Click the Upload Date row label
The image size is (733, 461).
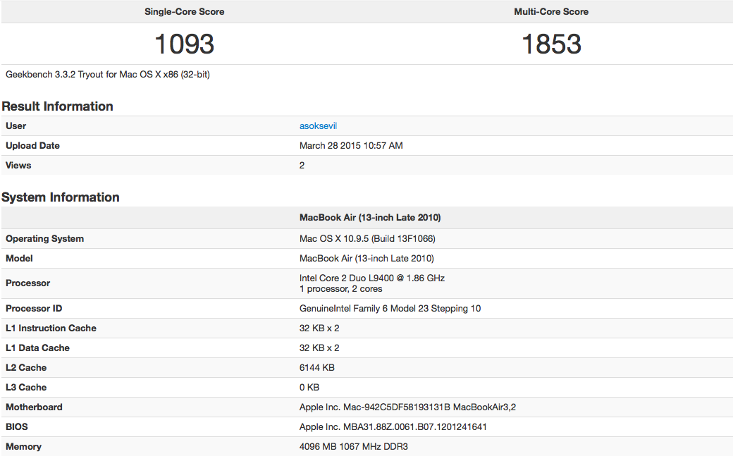click(x=32, y=145)
